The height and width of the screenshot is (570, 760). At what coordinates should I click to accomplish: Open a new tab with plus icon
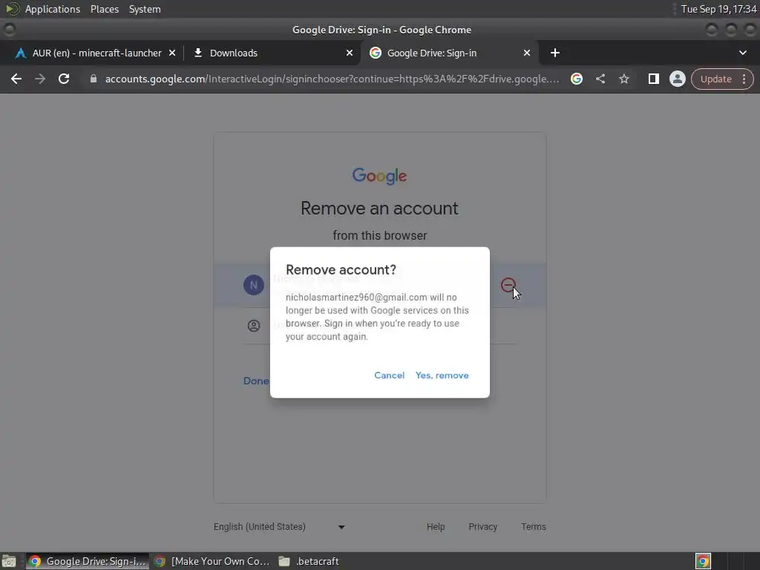(555, 53)
